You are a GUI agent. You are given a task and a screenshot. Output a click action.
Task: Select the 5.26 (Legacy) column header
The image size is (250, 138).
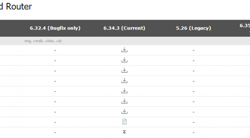193,28
